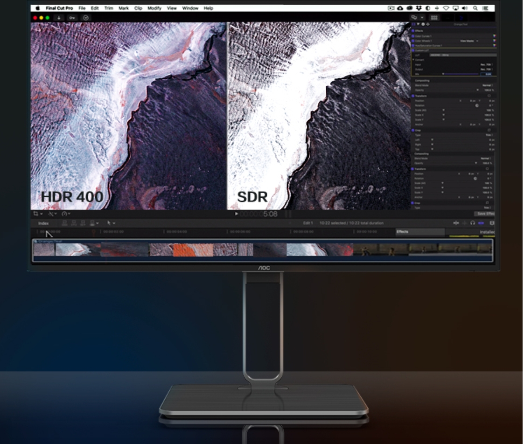Open the View Masks dropdown

(468, 41)
